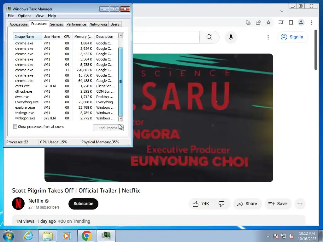Image resolution: width=323 pixels, height=242 pixels.
Task: Open the View menu in Task Manager
Action: point(39,16)
